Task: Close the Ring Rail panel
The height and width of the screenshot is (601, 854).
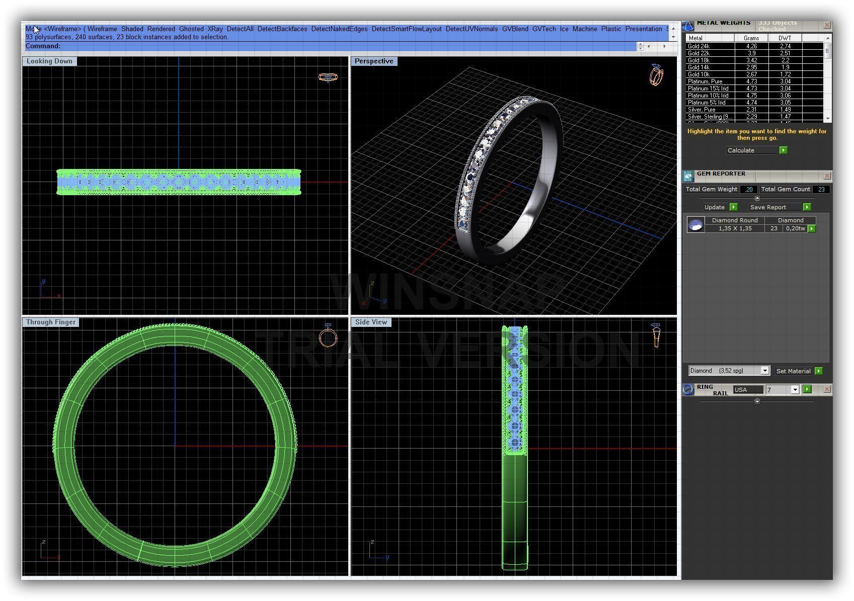Action: (827, 389)
